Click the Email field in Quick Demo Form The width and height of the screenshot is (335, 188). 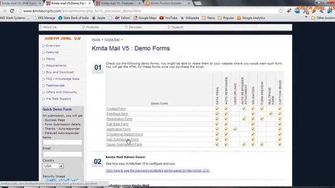point(62,154)
